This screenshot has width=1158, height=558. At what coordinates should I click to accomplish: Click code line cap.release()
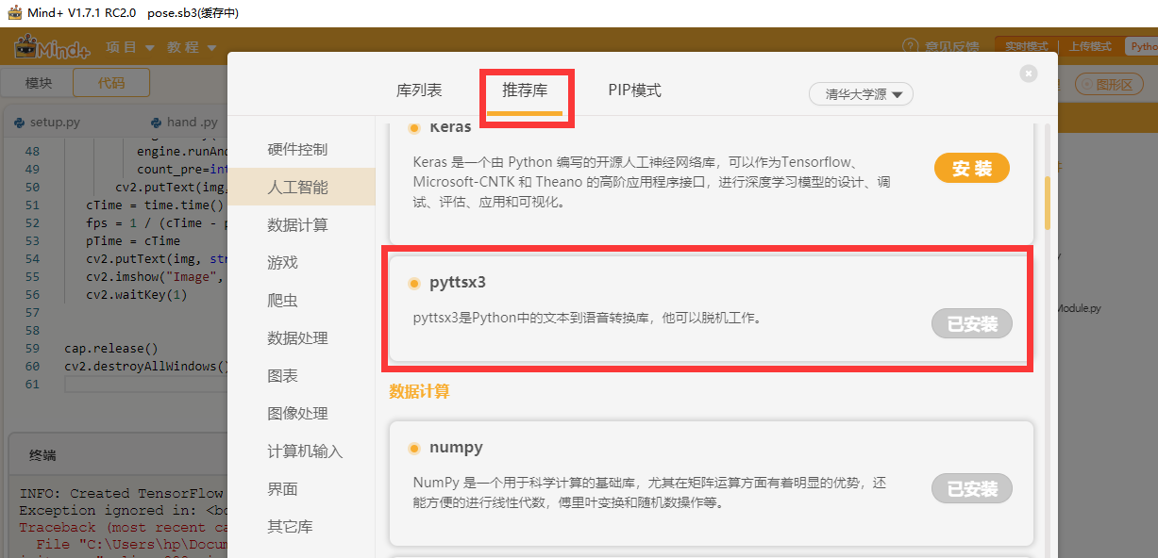(x=111, y=348)
